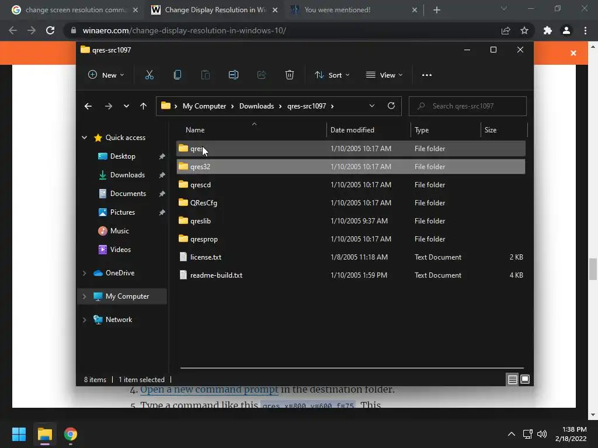Image resolution: width=598 pixels, height=448 pixels.
Task: Open the See more ellipsis menu
Action: (x=427, y=75)
